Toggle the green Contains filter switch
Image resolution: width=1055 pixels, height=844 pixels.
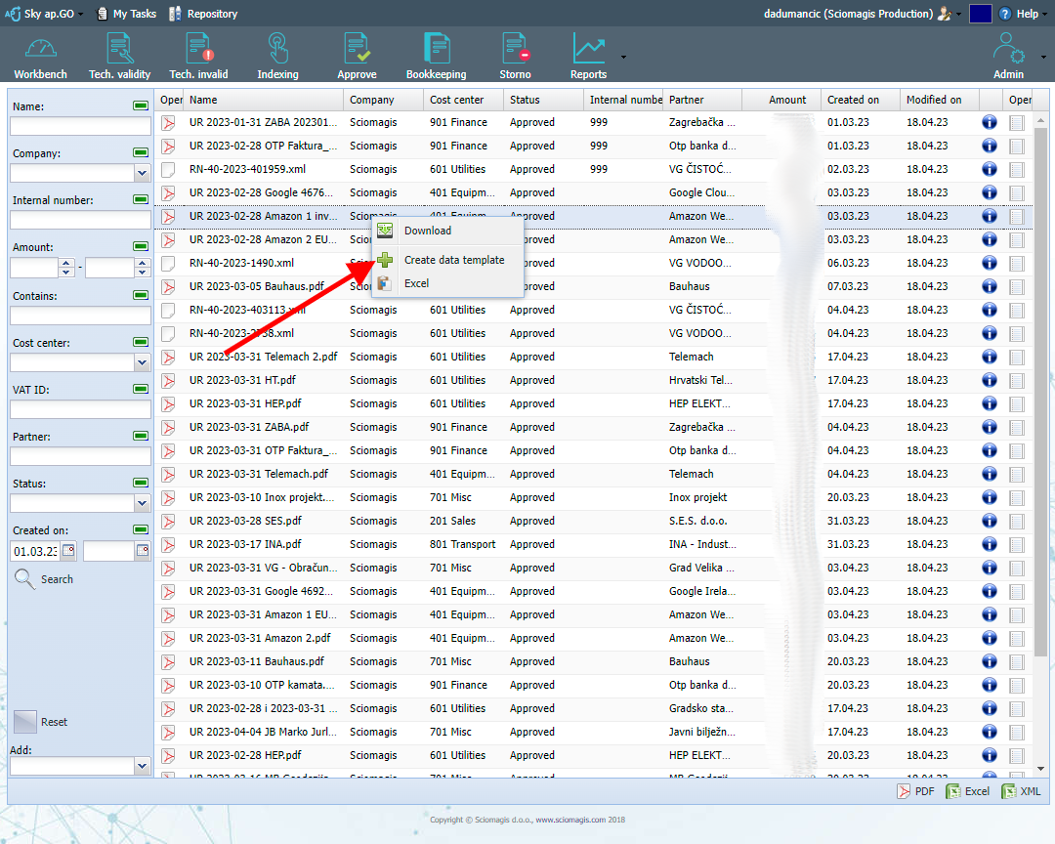point(141,295)
